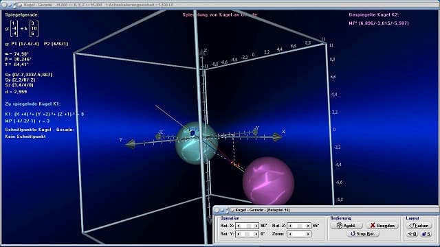Click the Rot. Z scrollbar thumb
The width and height of the screenshot is (440, 247).
(300, 226)
